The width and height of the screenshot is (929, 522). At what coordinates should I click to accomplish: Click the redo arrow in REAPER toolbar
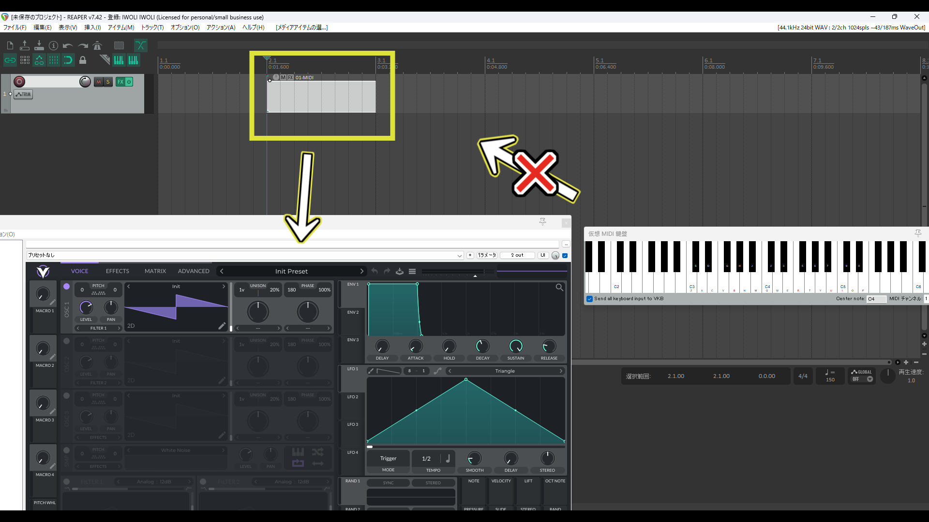(x=83, y=45)
